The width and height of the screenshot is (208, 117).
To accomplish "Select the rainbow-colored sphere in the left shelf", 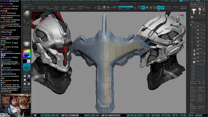I will (x=29, y=76).
